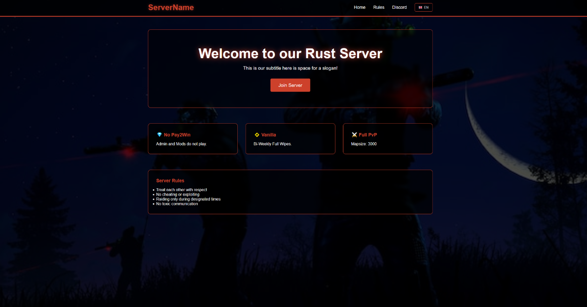Click the 'Bi-Weekly Full Wipes' description
This screenshot has width=587, height=307.
pyautogui.click(x=272, y=144)
